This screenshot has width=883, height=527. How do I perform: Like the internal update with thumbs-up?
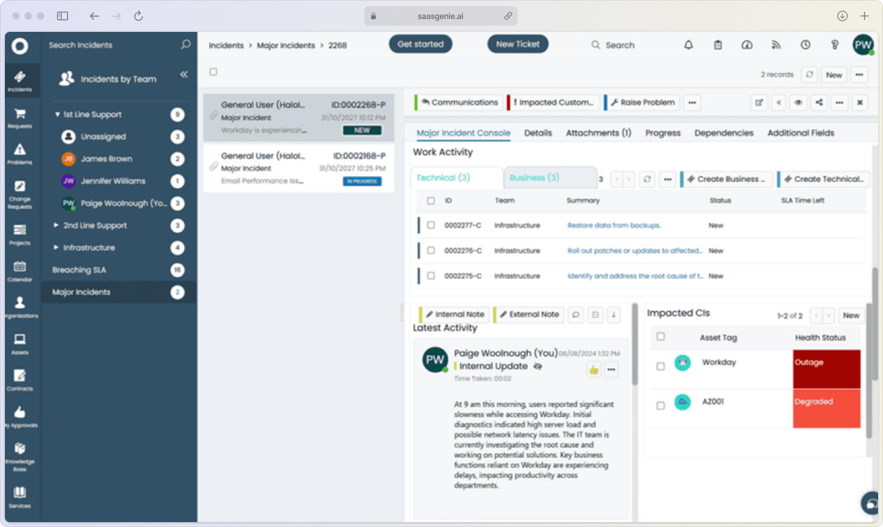[594, 370]
